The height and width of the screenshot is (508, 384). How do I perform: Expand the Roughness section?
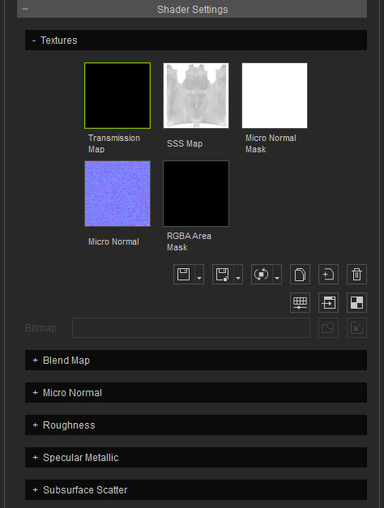click(196, 425)
